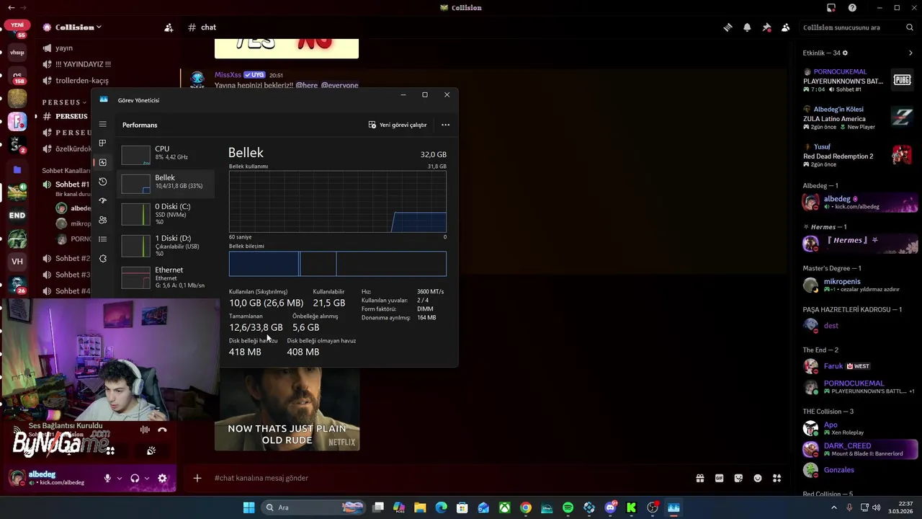The height and width of the screenshot is (519, 922).
Task: Expand Collision server name dropdown in Discord
Action: tap(99, 27)
